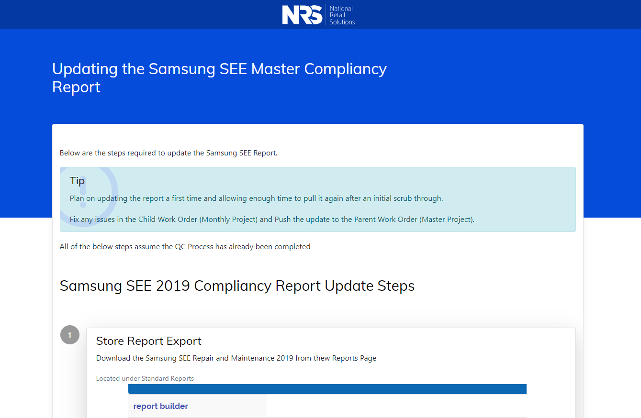Click the blue bar above report builder
This screenshot has height=418, width=641.
pos(327,389)
